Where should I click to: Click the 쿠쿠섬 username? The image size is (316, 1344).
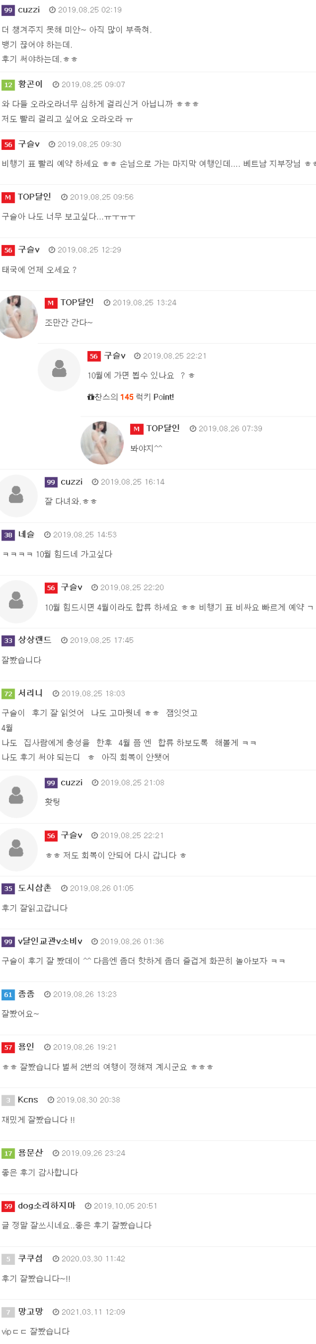pos(31,1258)
